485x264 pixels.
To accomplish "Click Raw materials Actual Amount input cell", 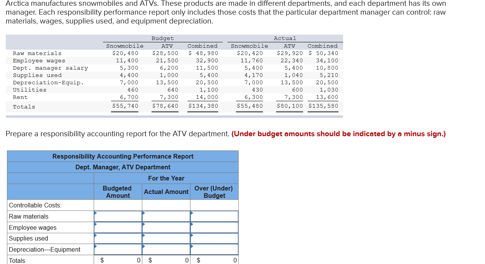I will click(x=166, y=216).
